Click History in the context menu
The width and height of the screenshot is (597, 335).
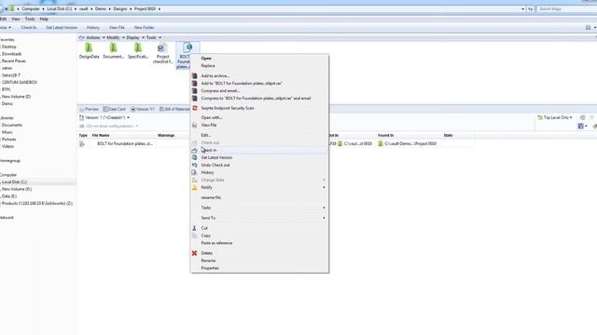click(207, 173)
